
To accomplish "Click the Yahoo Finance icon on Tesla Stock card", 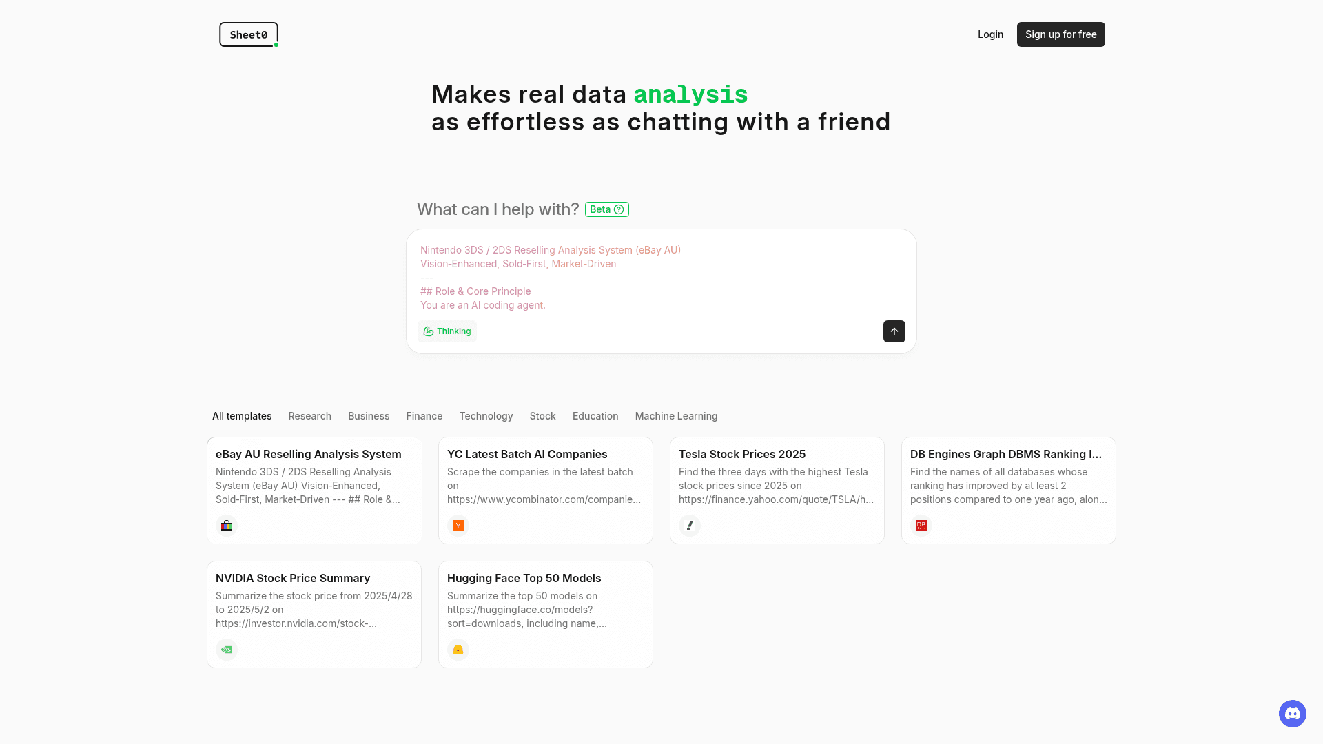I will pos(689,525).
